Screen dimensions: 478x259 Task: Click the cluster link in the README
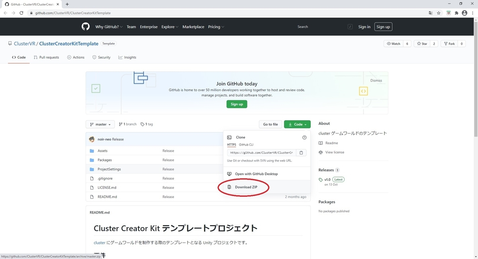coord(100,243)
